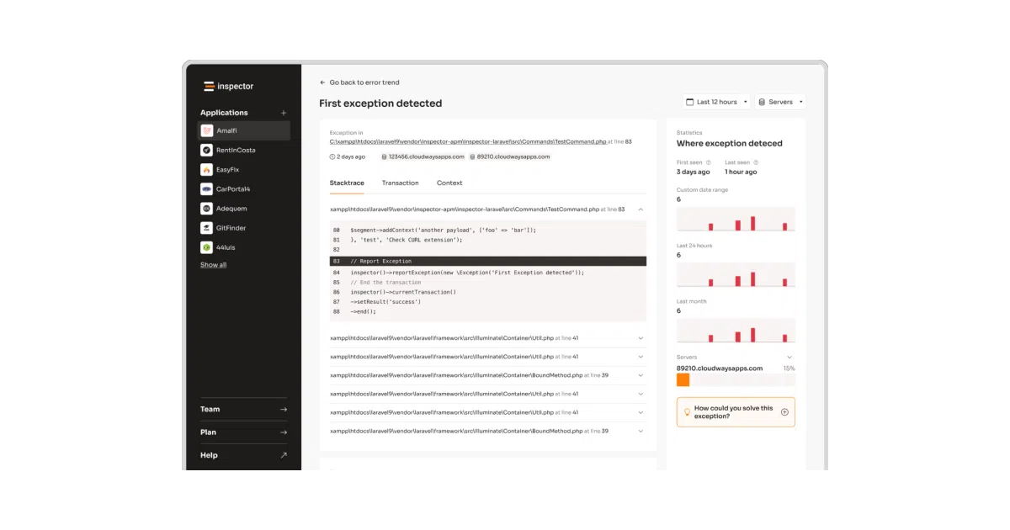Open the GitFinder application icon
Image resolution: width=1010 pixels, height=530 pixels.
click(x=206, y=227)
